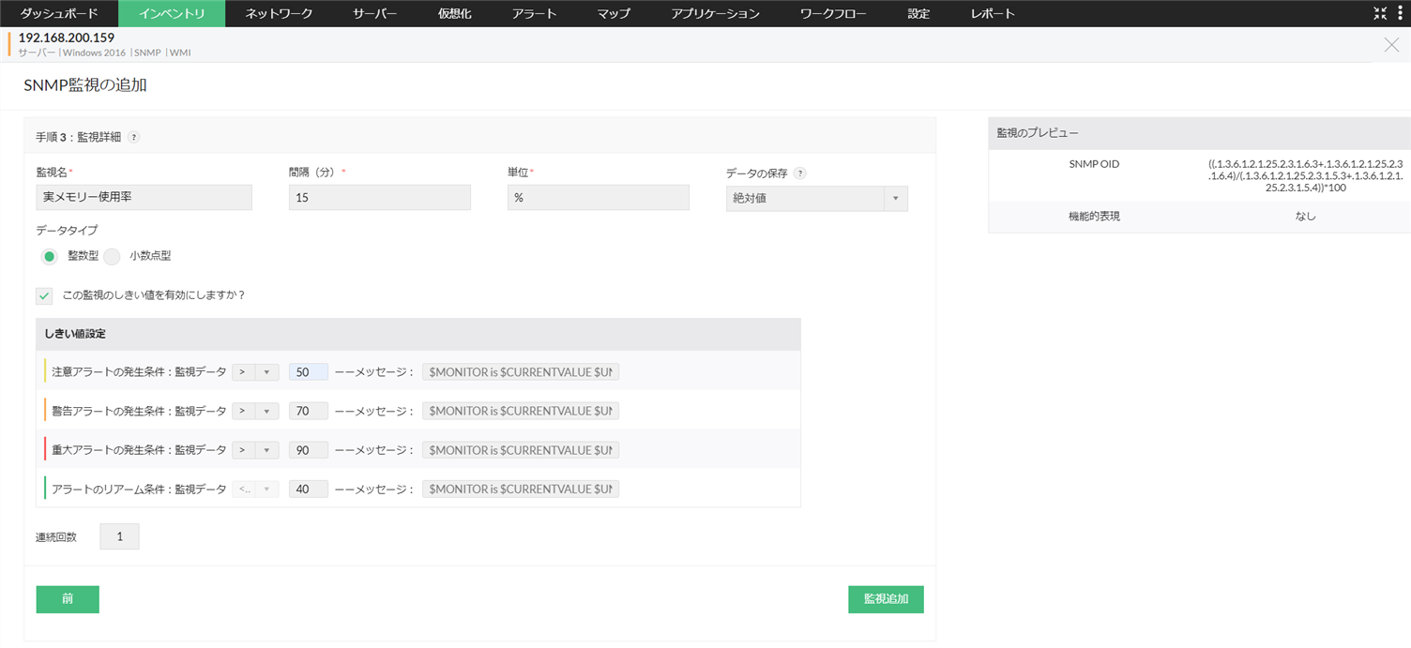The width and height of the screenshot is (1411, 648).
Task: Click the アラートのリアーム message field
Action: pos(521,489)
